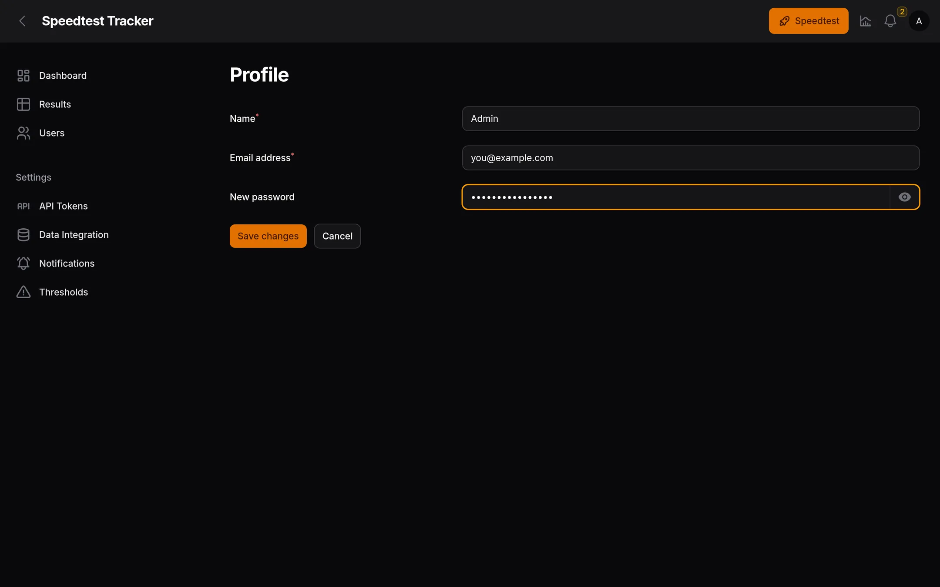Screen dimensions: 940x587
Task: Click the Email address label
Action: click(260, 158)
